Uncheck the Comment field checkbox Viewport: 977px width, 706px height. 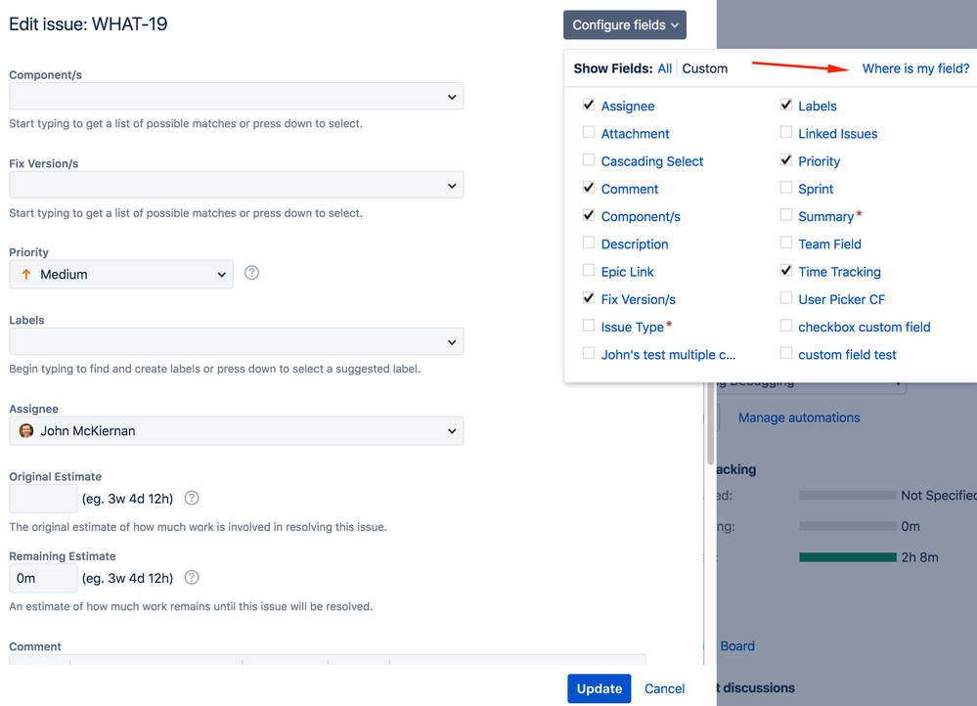[x=588, y=188]
